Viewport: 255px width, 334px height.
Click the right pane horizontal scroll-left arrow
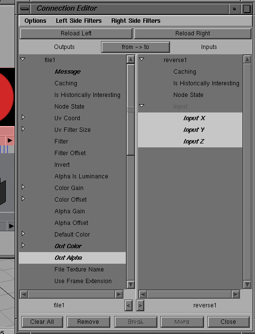[143, 294]
